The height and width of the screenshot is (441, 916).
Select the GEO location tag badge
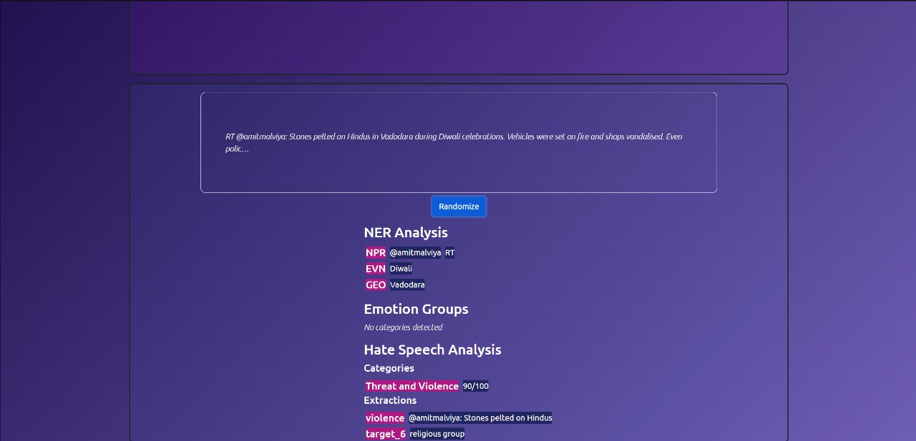pos(375,284)
